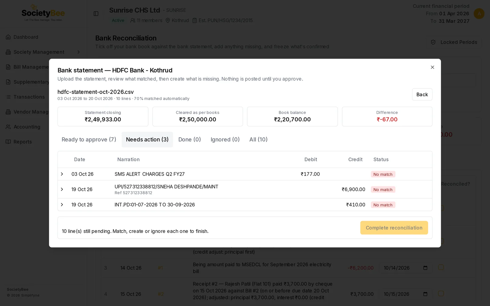Click the Debit column header
This screenshot has height=306, width=490.
pos(311,159)
